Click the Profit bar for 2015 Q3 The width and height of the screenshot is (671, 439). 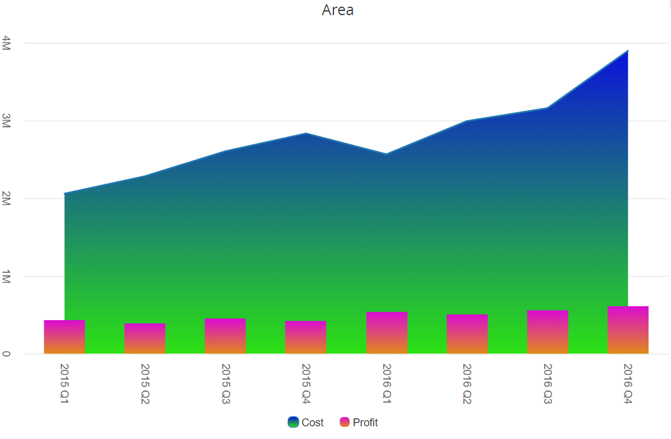point(225,337)
